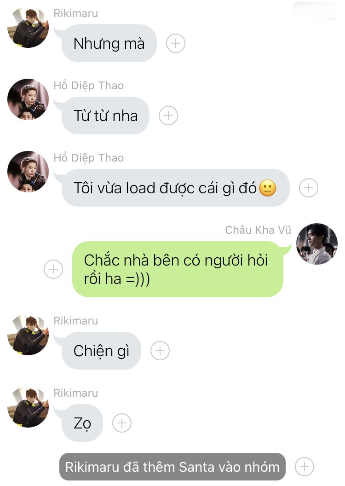Open Rikimaru avatar beside "Chiện gì"
Screen dimensions: 345x486
(28, 335)
